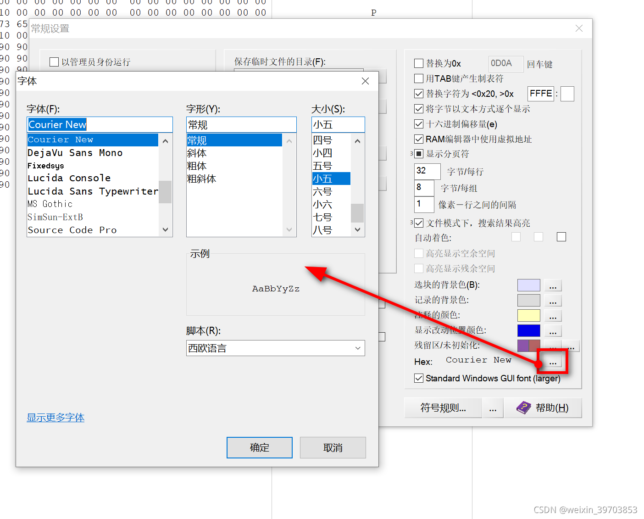Click the 字形(Y) input field
The width and height of the screenshot is (644, 519).
(241, 124)
